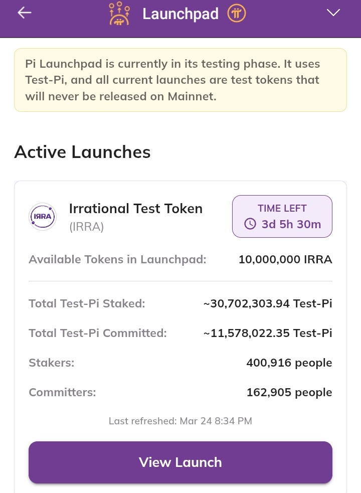
Task: Tap the back arrow in header
Action: 25,13
